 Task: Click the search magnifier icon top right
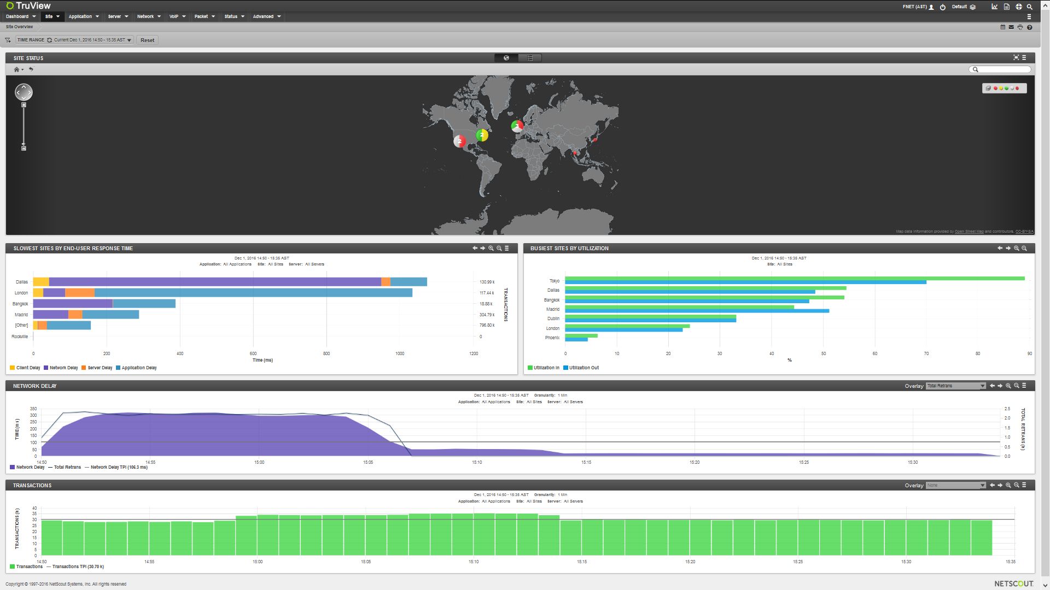pyautogui.click(x=1030, y=7)
